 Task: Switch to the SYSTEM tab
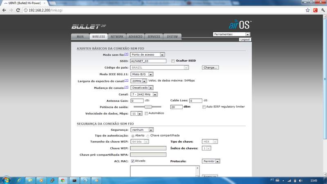(x=172, y=36)
